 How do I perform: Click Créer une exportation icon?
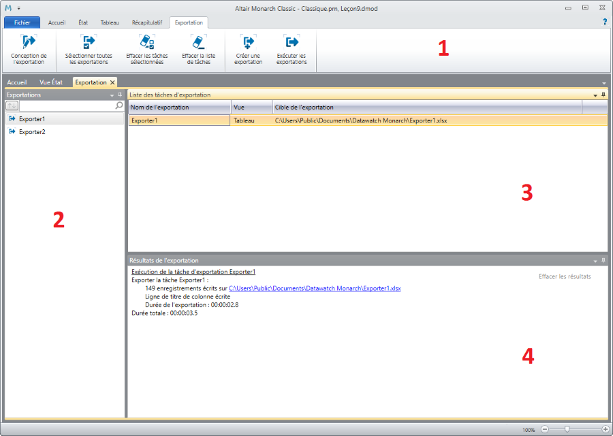(x=248, y=42)
